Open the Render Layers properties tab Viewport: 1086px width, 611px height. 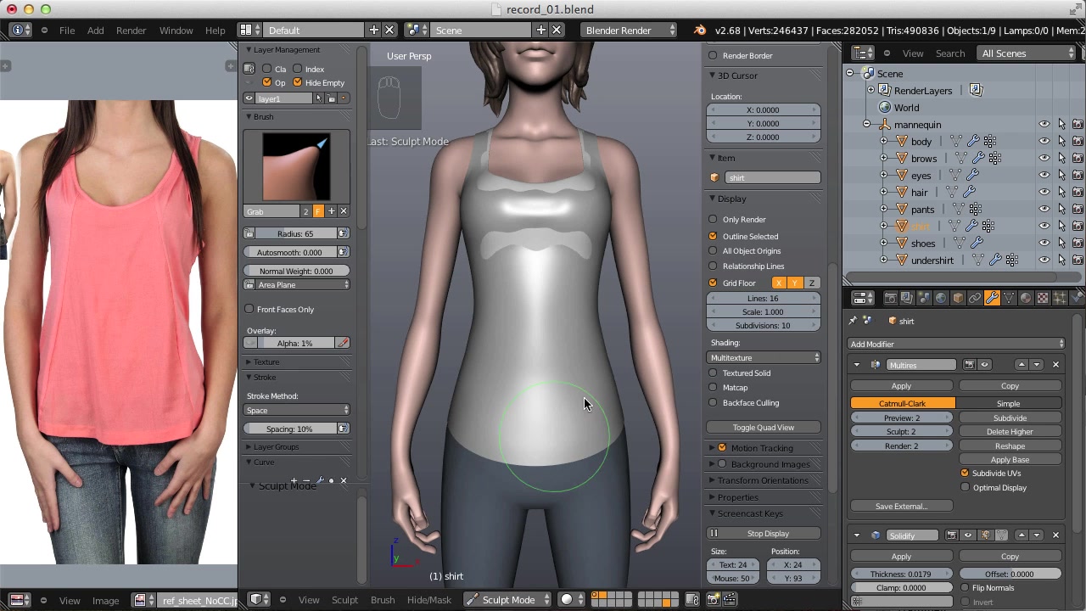(x=907, y=298)
